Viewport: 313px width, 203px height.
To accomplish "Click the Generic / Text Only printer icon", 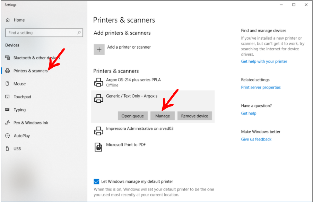I will tap(98, 98).
